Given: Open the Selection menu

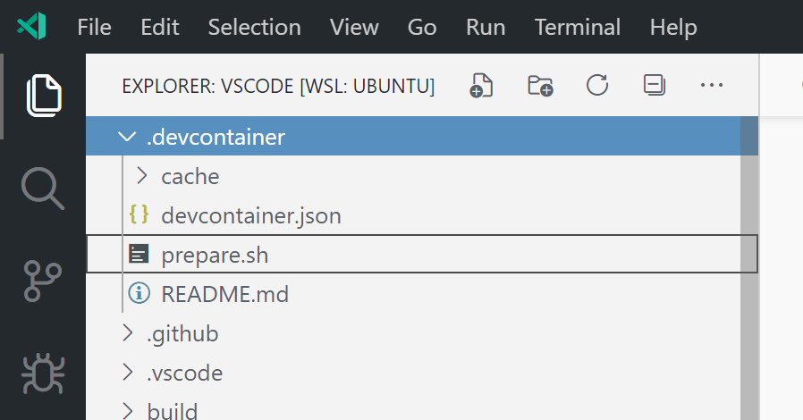Looking at the screenshot, I should 254,27.
